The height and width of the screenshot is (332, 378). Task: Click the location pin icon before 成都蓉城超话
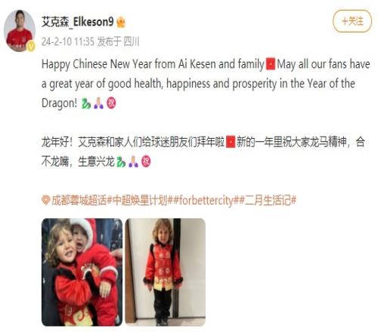(45, 200)
